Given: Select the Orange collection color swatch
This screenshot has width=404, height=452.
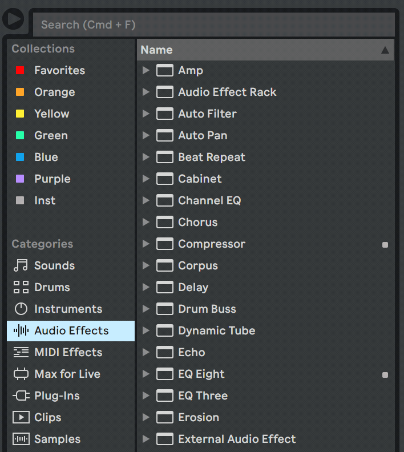Looking at the screenshot, I should pyautogui.click(x=20, y=92).
